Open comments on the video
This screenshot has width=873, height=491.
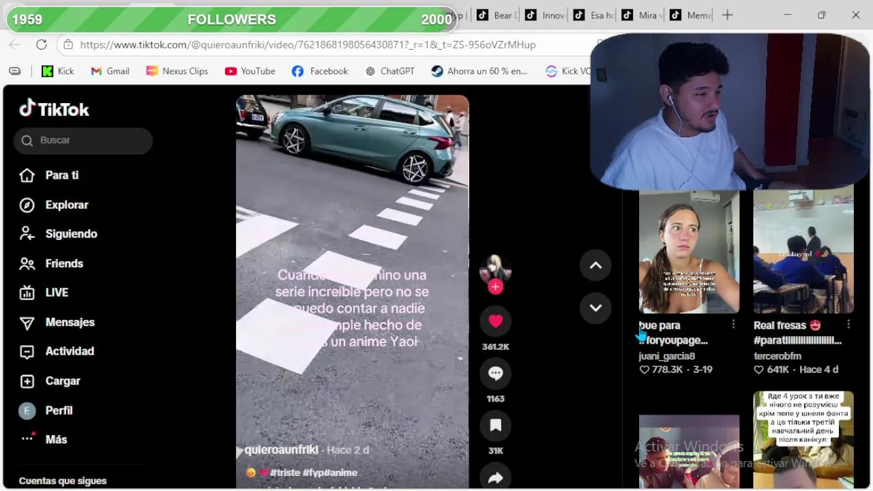click(496, 373)
